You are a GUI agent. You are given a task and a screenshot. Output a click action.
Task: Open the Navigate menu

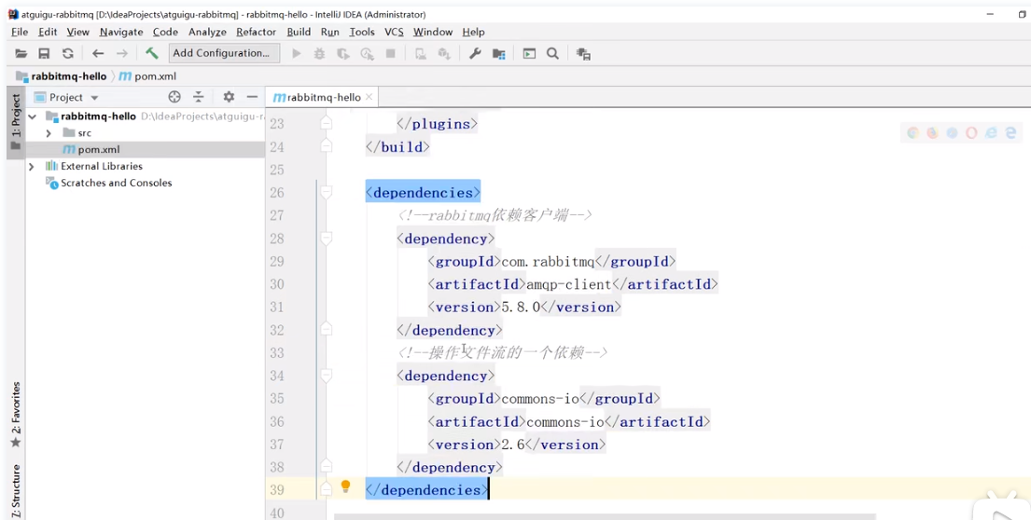pyautogui.click(x=121, y=32)
